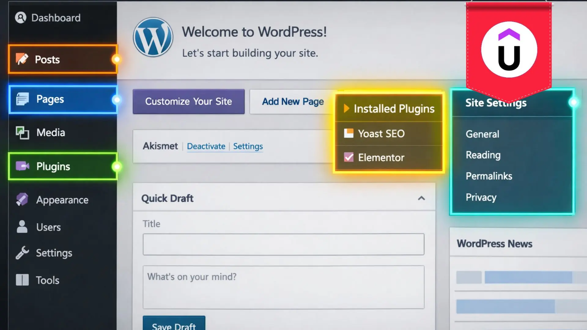Click the Pages document icon
This screenshot has height=330, width=587.
[x=22, y=99]
